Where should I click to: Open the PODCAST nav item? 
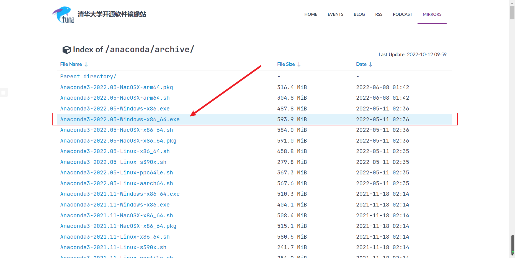[403, 14]
